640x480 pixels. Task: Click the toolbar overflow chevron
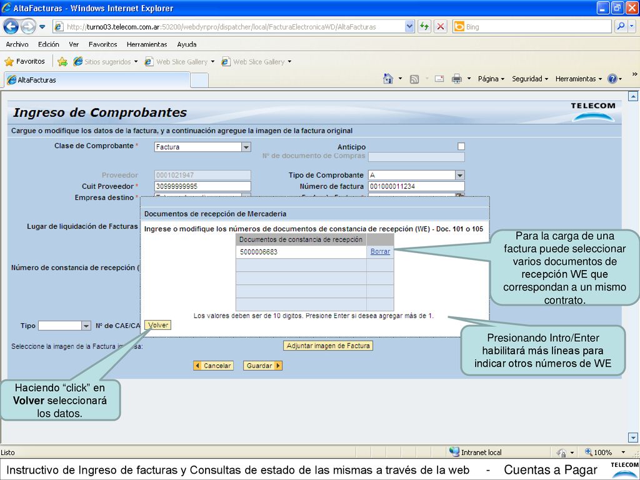(634, 74)
